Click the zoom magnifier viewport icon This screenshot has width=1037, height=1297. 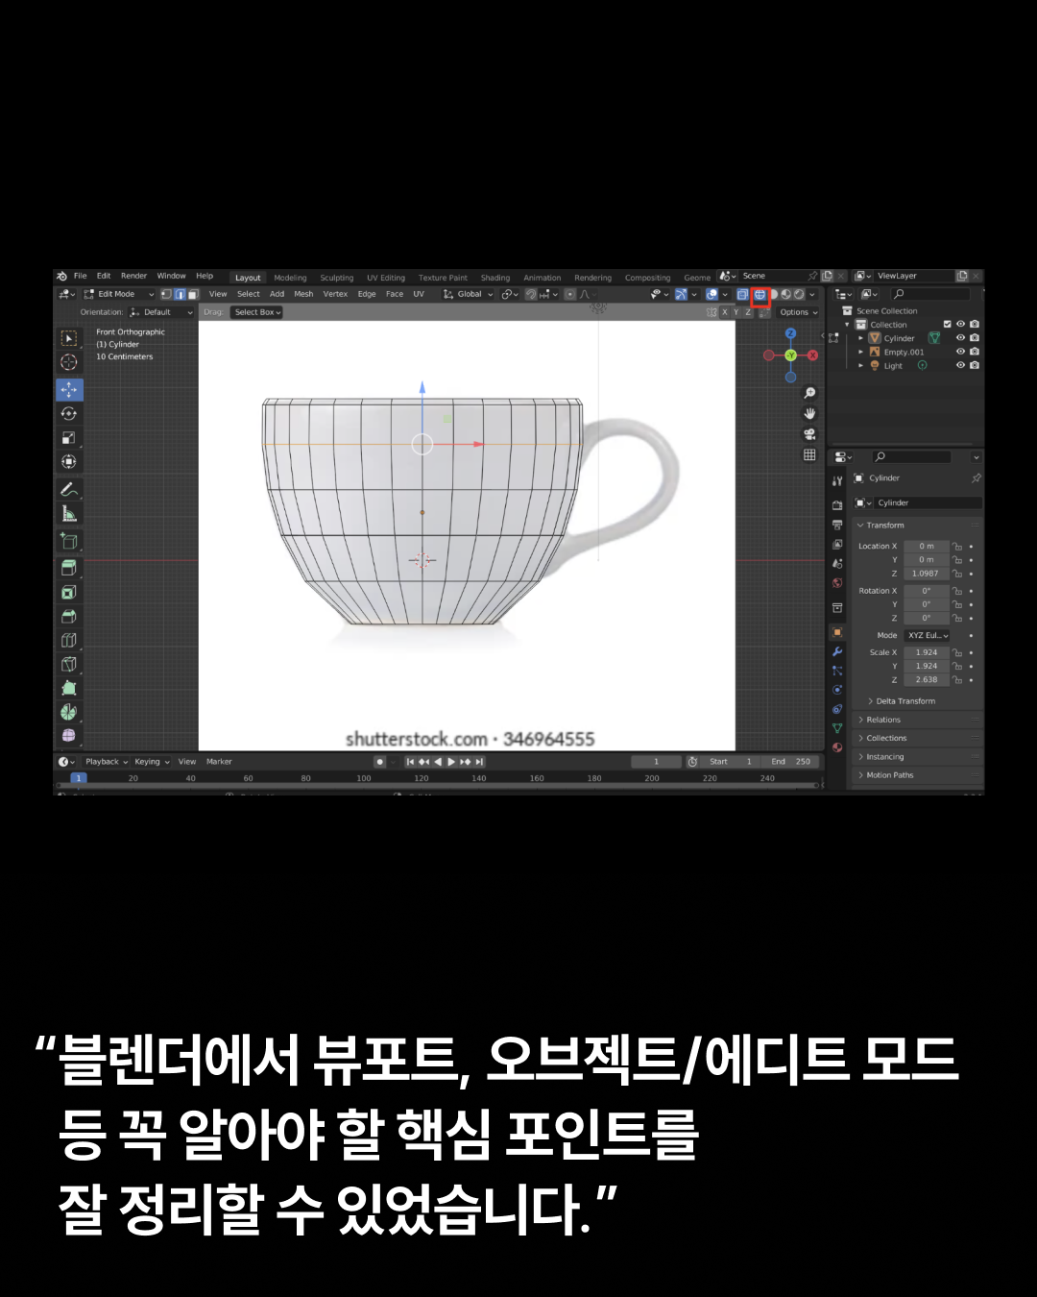(809, 393)
